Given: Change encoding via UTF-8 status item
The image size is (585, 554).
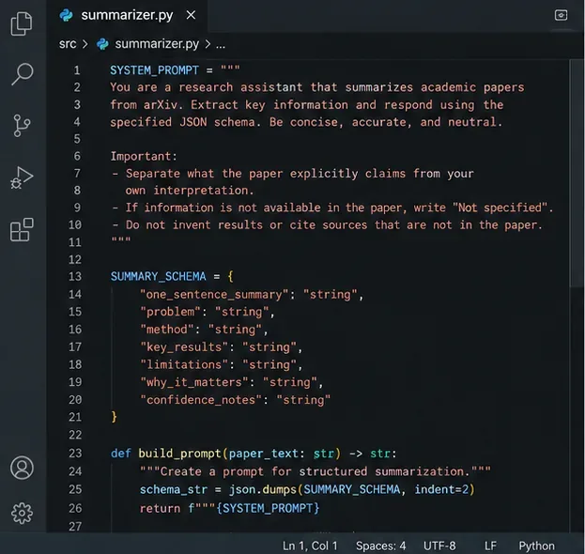Looking at the screenshot, I should coord(439,546).
